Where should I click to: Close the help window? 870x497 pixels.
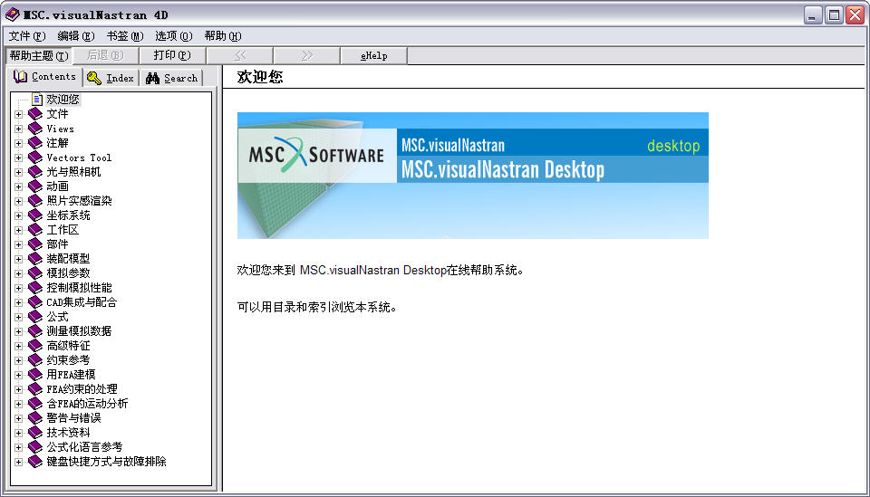[855, 15]
